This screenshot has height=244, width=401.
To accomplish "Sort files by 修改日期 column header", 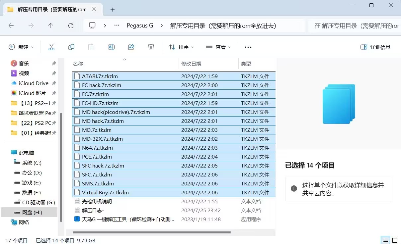I will [191, 64].
